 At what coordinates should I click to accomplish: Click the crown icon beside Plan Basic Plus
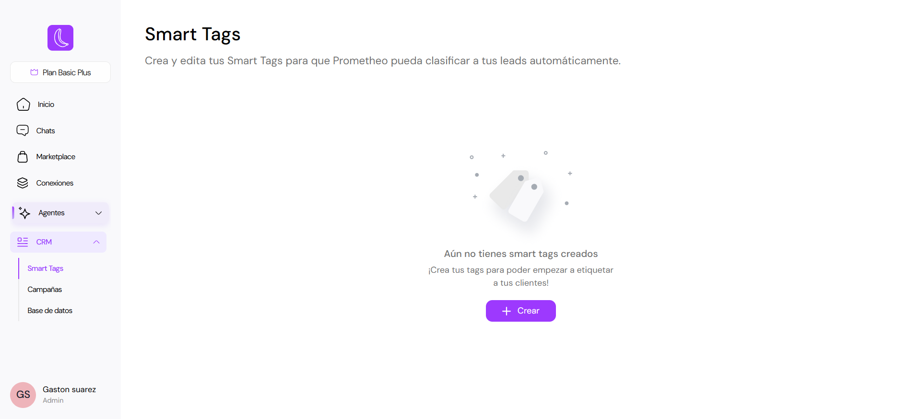click(x=34, y=72)
